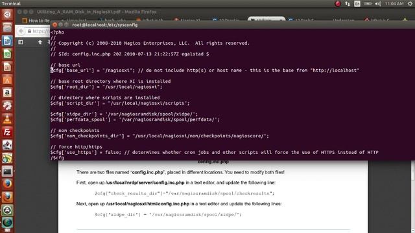Screen dimensions: 415x233
Task: Click the $cfg['use_https'] line in terminal
Action: tap(215, 153)
